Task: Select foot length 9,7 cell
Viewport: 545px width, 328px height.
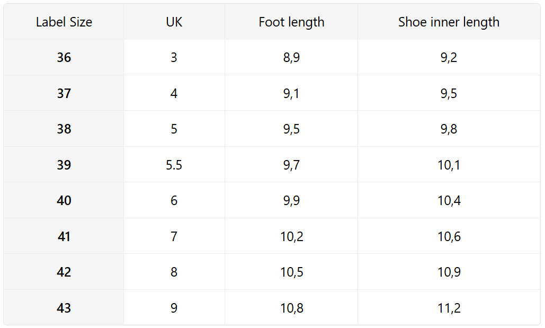Action: coord(291,165)
